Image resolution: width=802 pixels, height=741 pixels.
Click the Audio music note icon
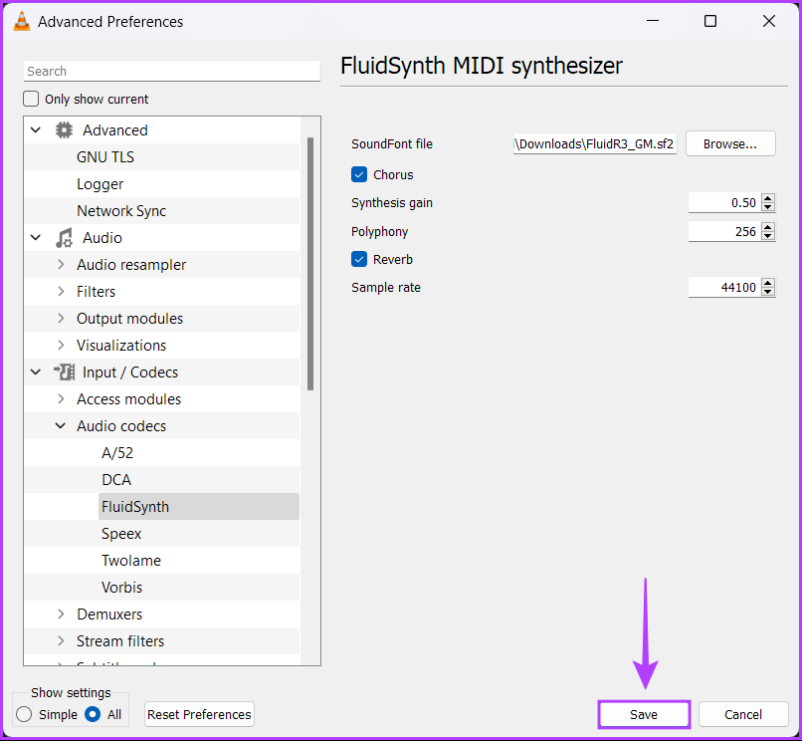click(x=64, y=238)
